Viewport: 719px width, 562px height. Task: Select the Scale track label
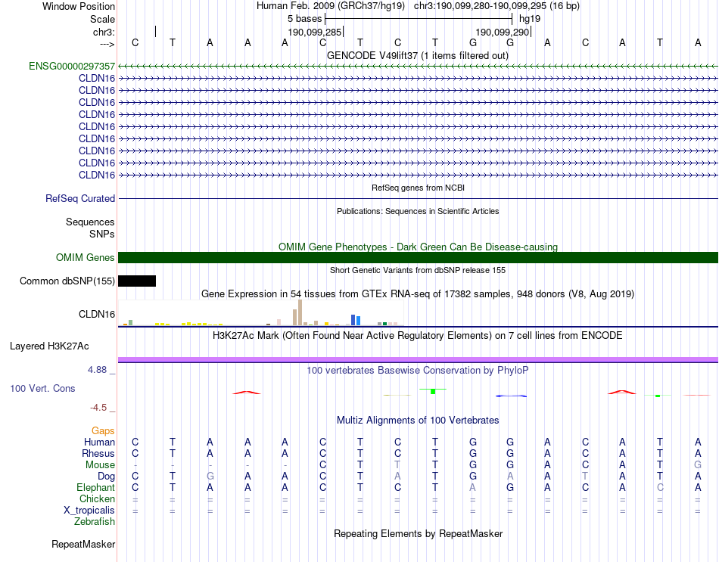pos(102,19)
